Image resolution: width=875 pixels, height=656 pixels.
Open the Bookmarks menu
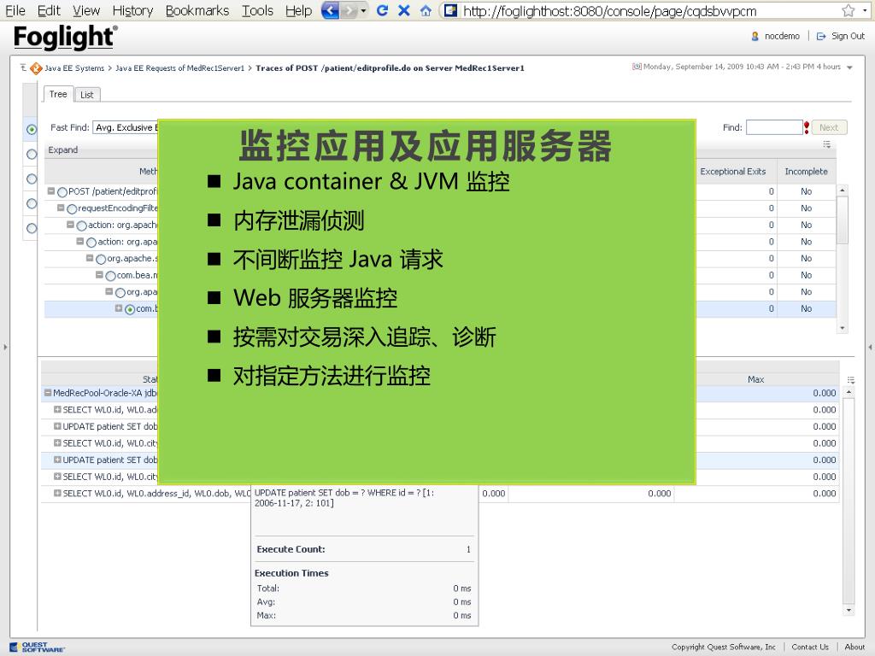(197, 10)
